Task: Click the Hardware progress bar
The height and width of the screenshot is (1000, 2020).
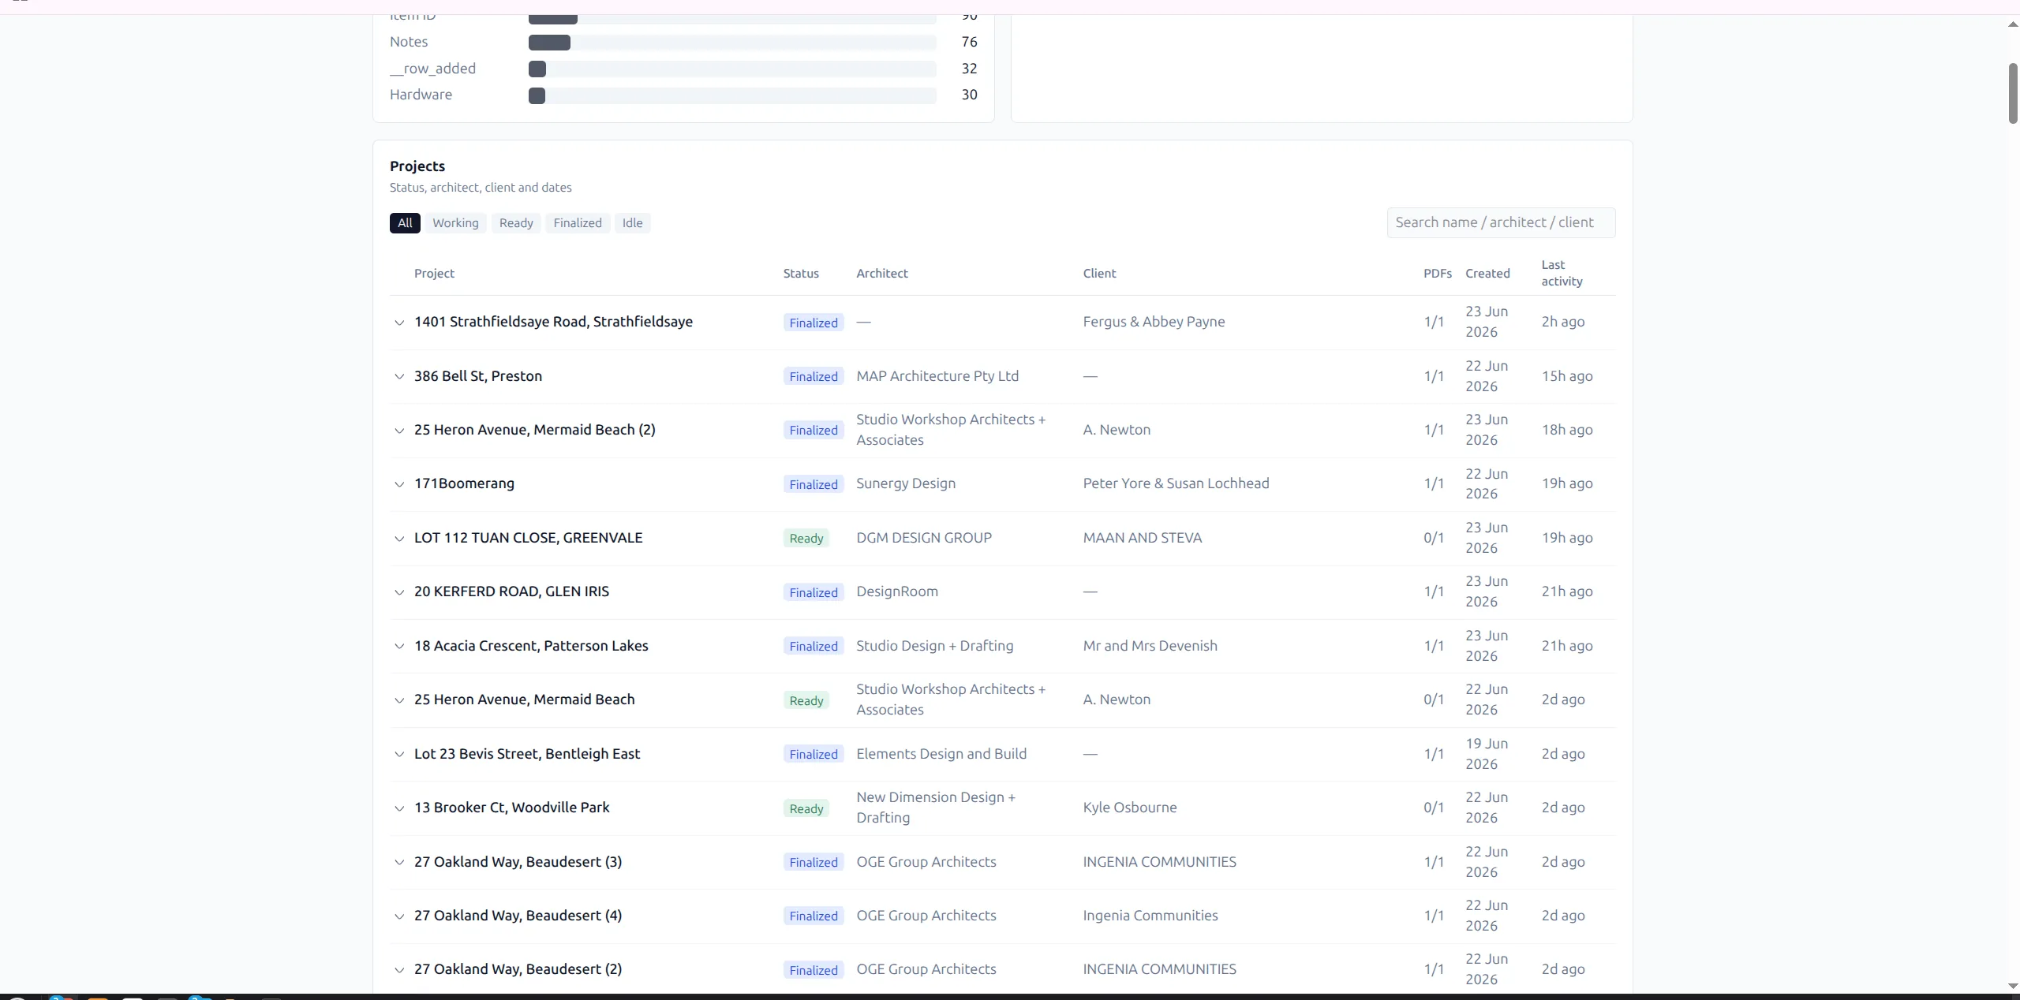Action: tap(732, 95)
